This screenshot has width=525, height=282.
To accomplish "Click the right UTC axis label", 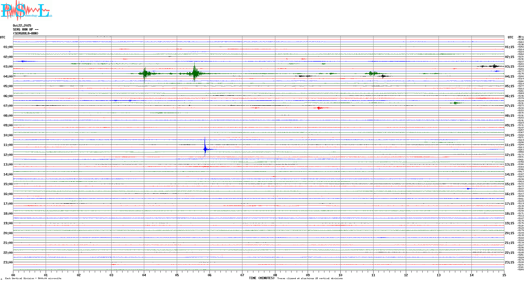I will (x=510, y=37).
